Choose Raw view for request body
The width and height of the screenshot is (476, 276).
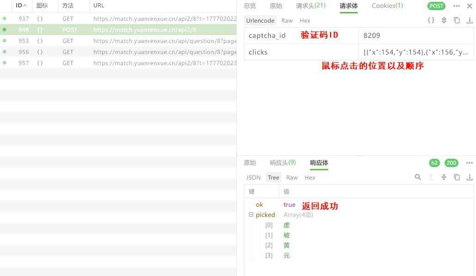(x=287, y=20)
